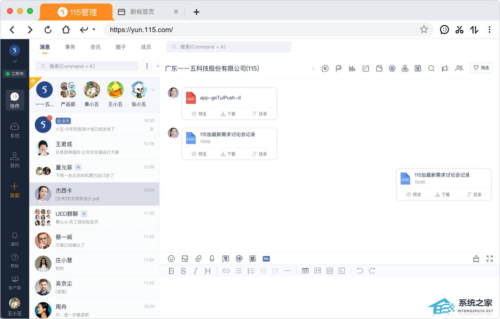Screen dimensions: 500x319
Task: Toggle bold formatting
Action: tap(171, 271)
